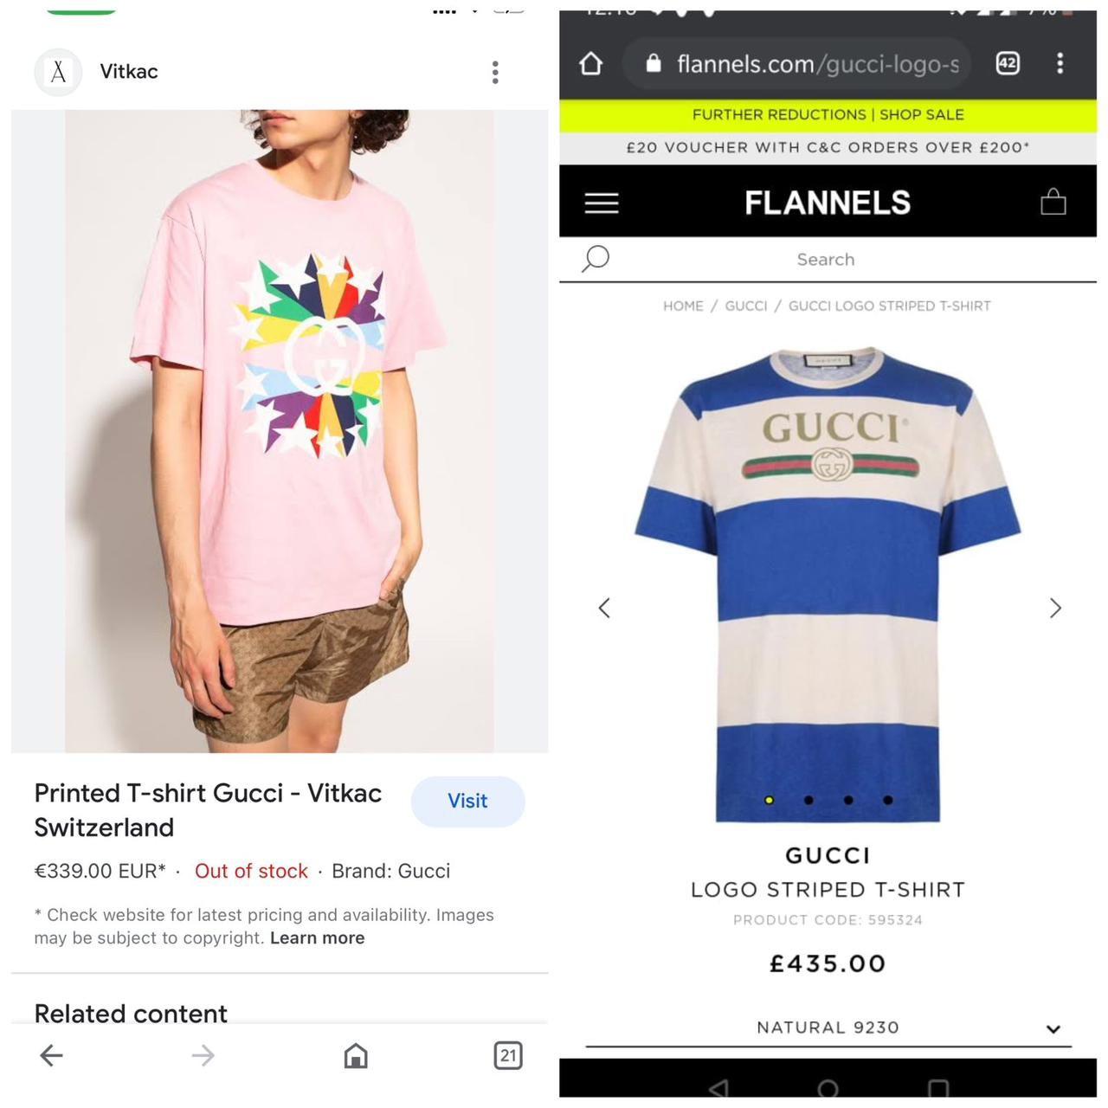Tap the magnifier search icon
This screenshot has height=1108, width=1108.
596,259
